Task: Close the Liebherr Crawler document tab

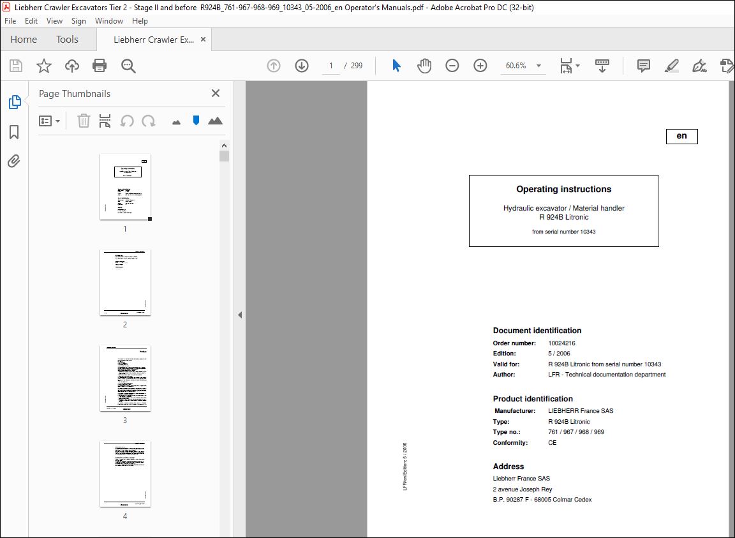Action: click(x=203, y=40)
